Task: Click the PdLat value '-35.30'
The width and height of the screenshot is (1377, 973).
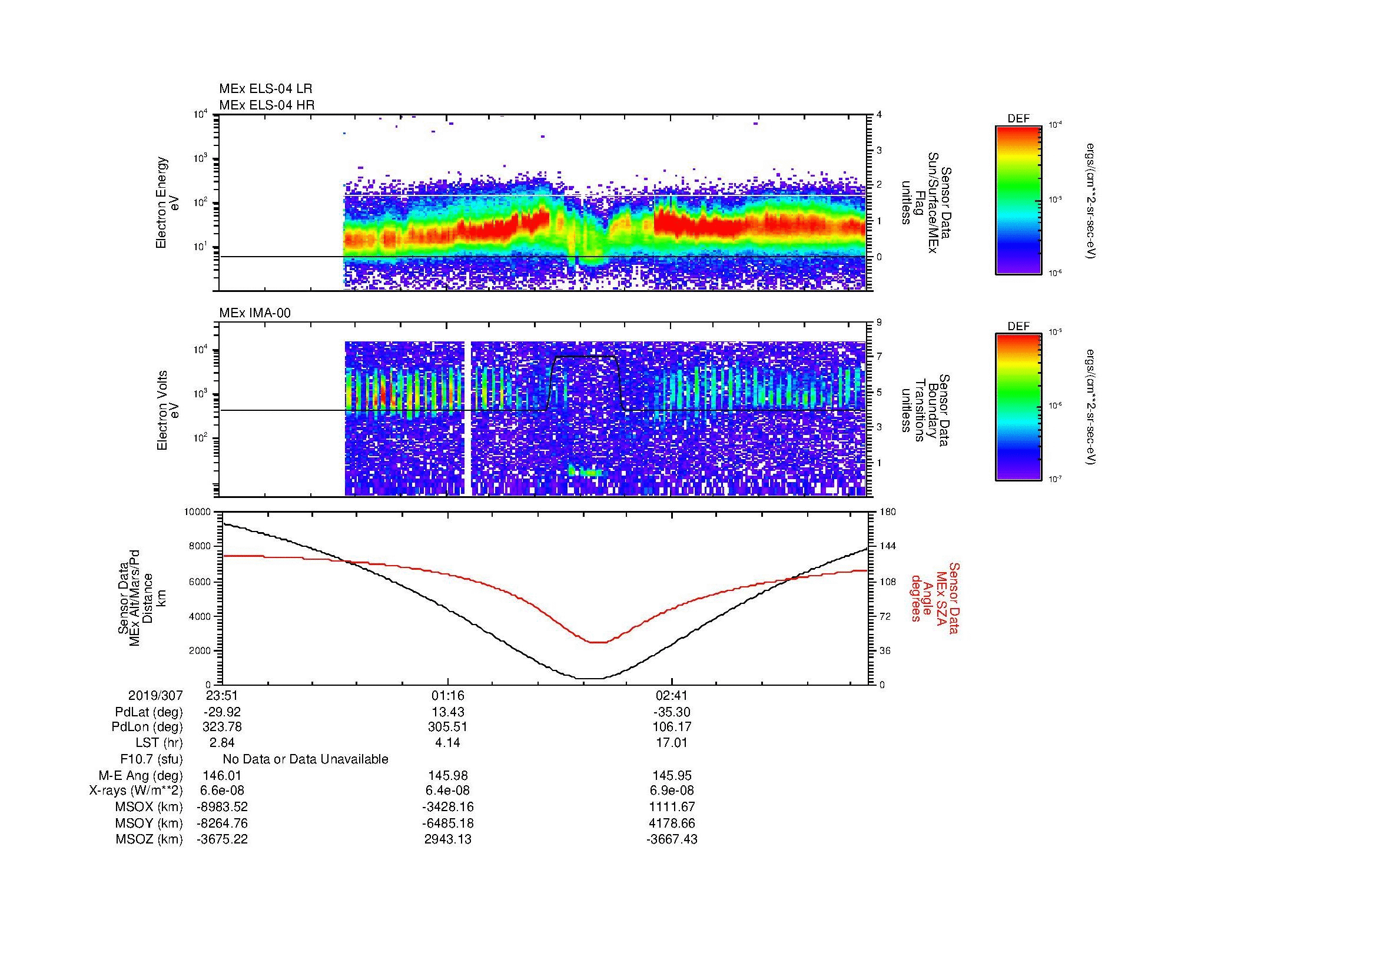Action: click(x=672, y=712)
